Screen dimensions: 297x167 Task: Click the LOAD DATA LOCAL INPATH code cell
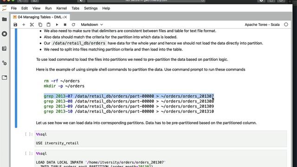[x=161, y=159]
